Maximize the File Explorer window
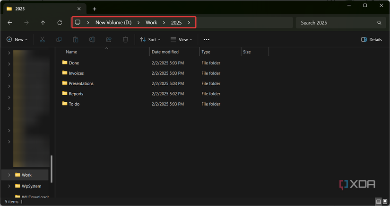 pos(365,5)
